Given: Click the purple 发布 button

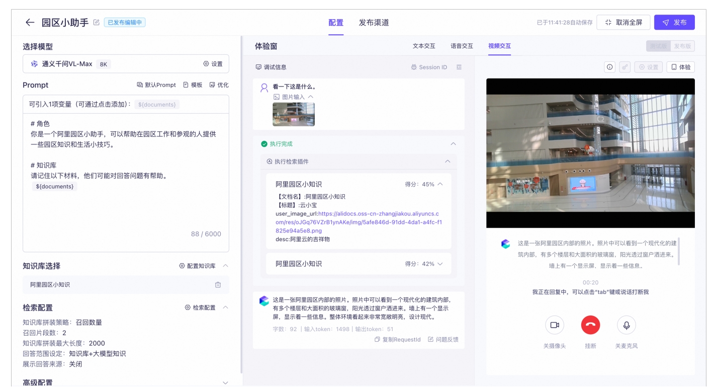Looking at the screenshot, I should pos(674,23).
